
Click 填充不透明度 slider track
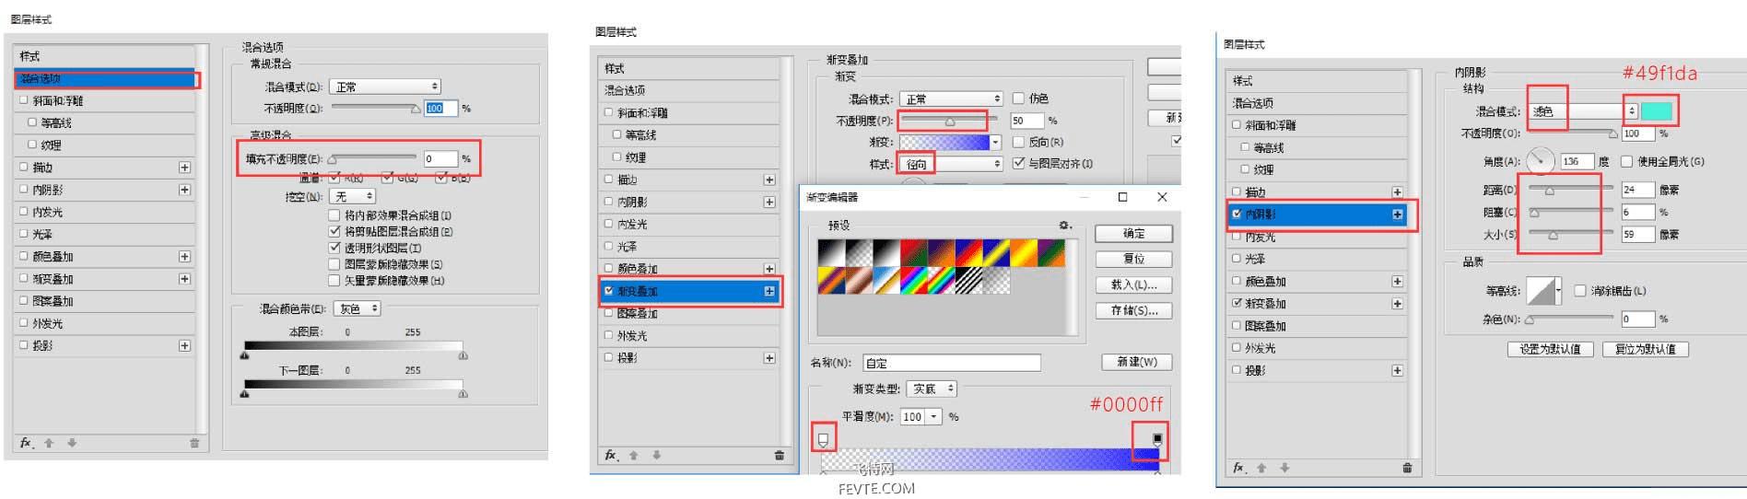(x=373, y=158)
